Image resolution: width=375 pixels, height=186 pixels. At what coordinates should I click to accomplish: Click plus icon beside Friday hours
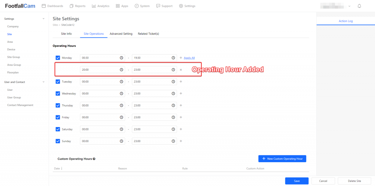point(181,117)
